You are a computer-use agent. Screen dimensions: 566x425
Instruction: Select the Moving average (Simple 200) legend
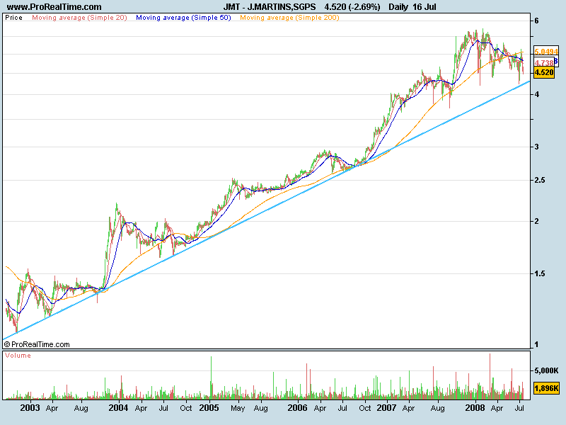pos(289,17)
